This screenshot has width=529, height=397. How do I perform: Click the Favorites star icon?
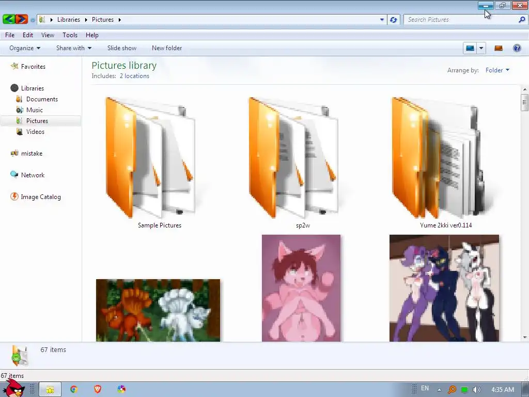point(14,66)
